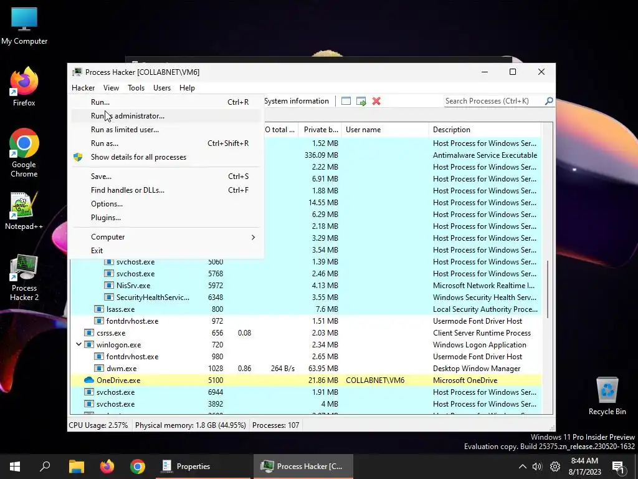Screen dimensions: 638x479
Task: Click the icon next to NisSrv.exe
Action: (108, 286)
